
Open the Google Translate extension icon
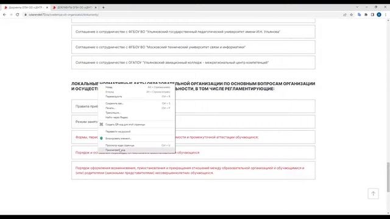click(x=359, y=15)
